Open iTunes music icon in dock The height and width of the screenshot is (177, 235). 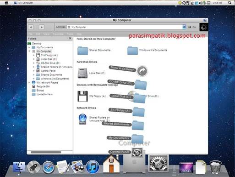93,167
